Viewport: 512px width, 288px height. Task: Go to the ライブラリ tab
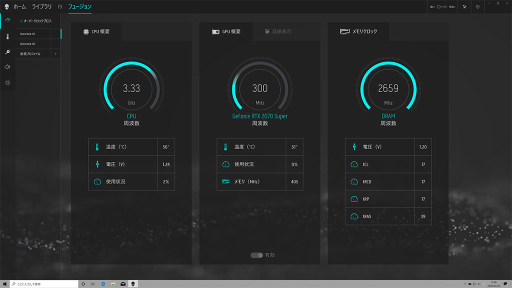[x=42, y=6]
